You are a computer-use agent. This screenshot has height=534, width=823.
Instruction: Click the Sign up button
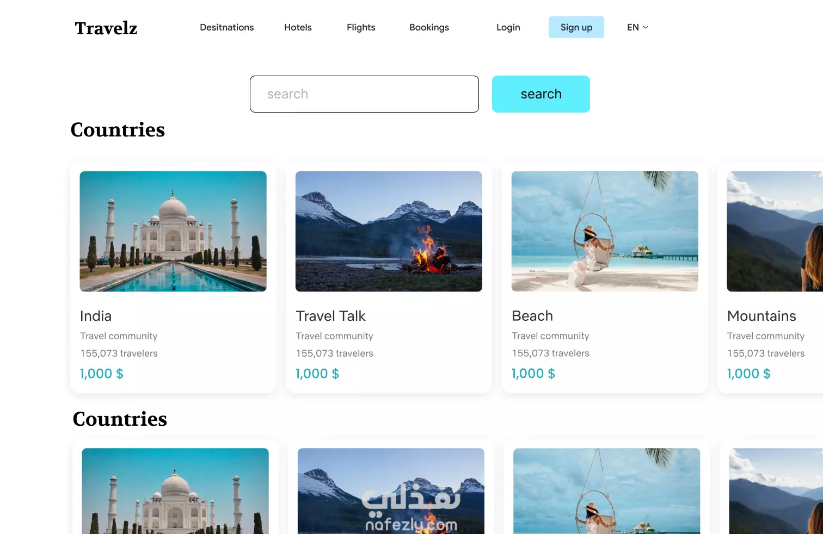pos(576,27)
